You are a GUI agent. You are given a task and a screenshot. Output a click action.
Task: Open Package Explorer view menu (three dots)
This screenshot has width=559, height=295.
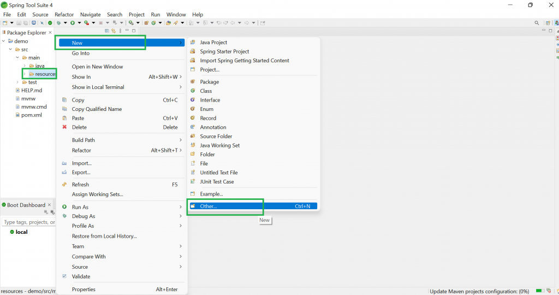pyautogui.click(x=121, y=31)
